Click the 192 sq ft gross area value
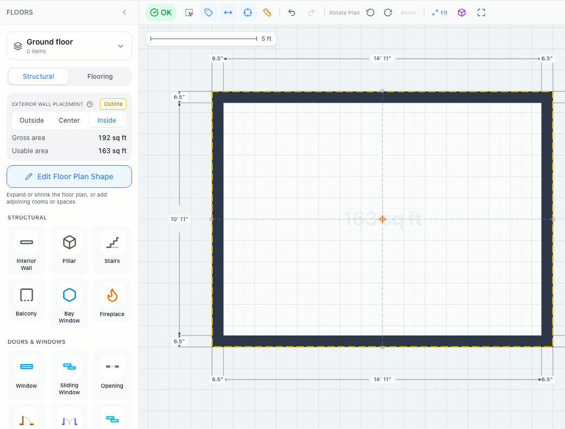 pos(112,137)
